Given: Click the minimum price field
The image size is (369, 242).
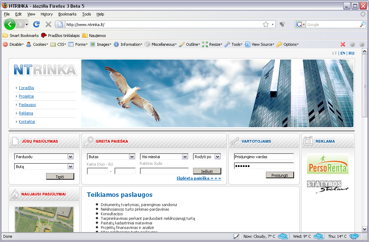Looking at the screenshot, I should (x=98, y=171).
